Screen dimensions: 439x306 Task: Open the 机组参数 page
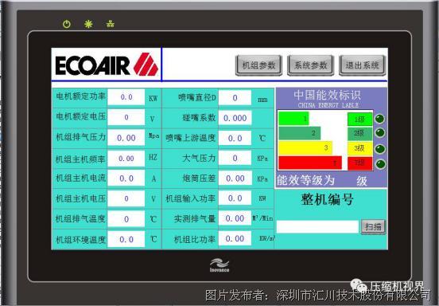coord(258,65)
